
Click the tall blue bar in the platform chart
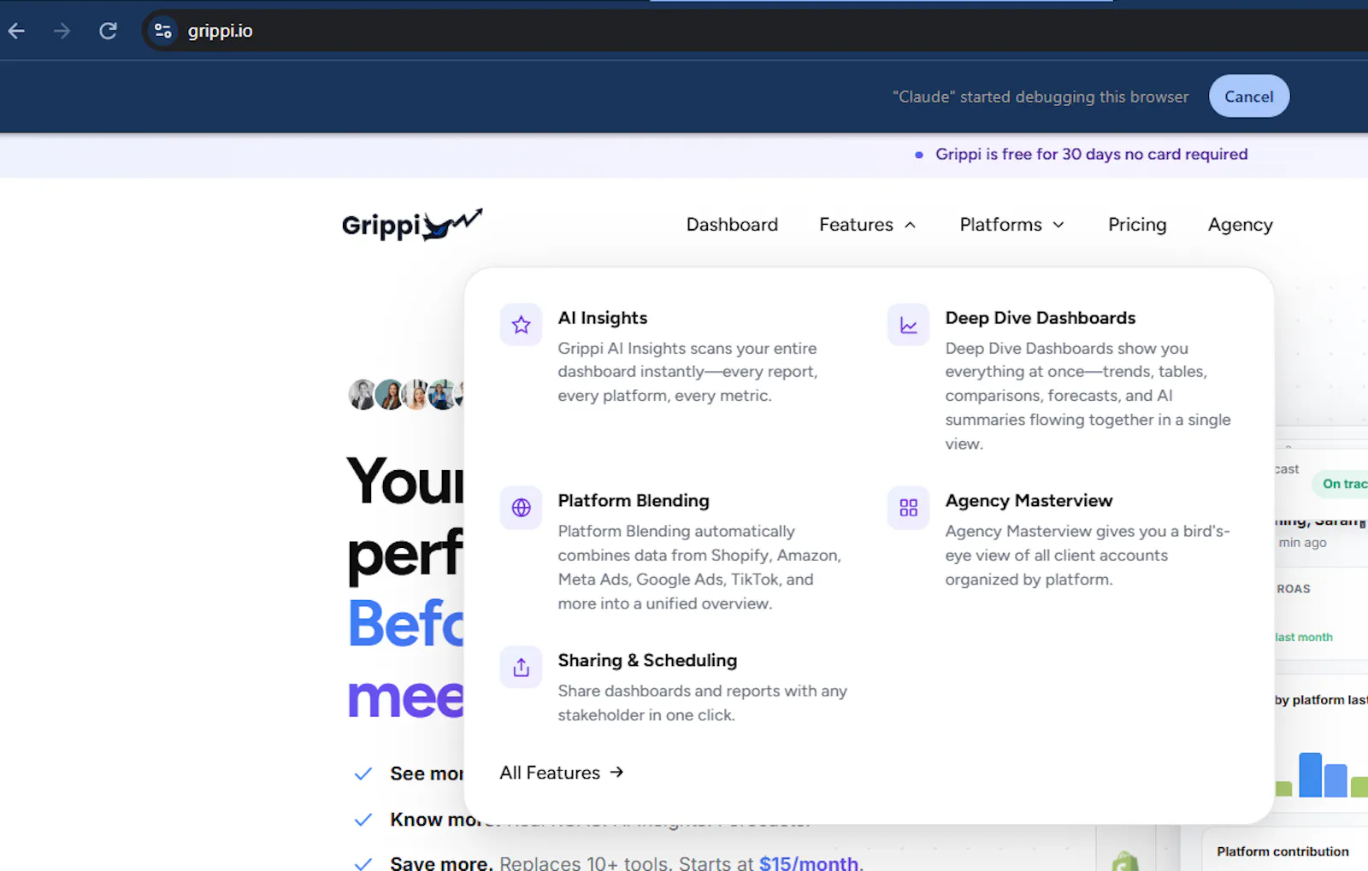[x=1310, y=774]
